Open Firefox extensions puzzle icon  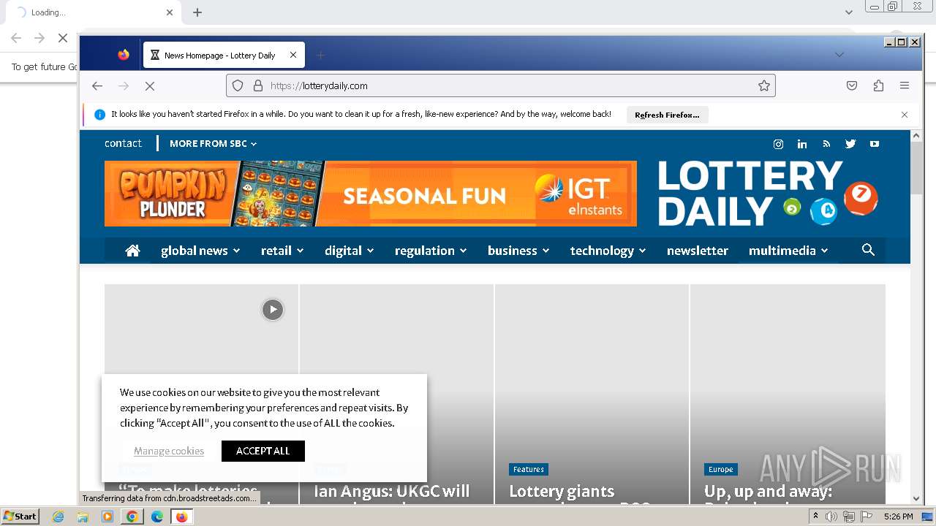[878, 85]
